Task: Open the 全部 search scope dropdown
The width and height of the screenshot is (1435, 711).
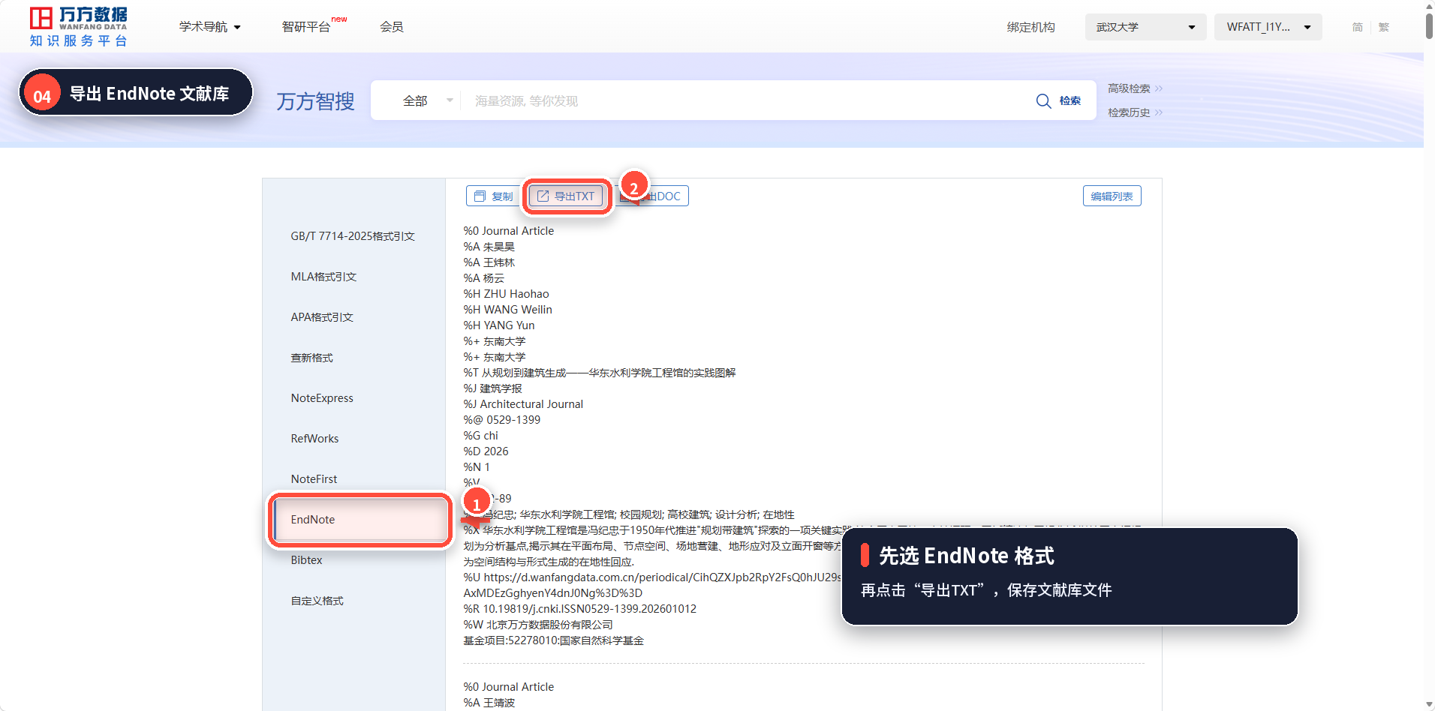Action: tap(427, 100)
